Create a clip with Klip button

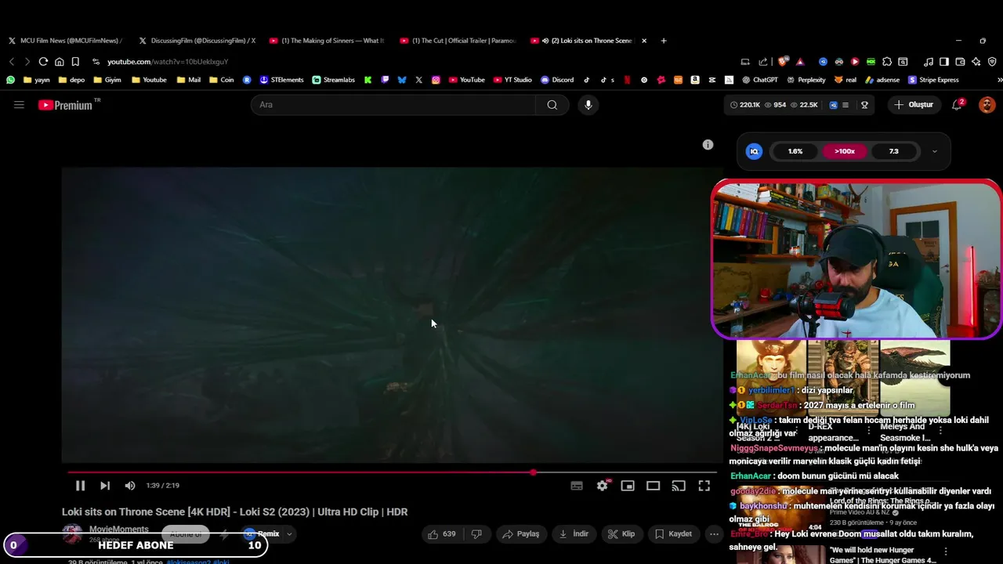621,534
